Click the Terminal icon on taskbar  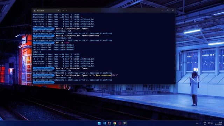125,123
